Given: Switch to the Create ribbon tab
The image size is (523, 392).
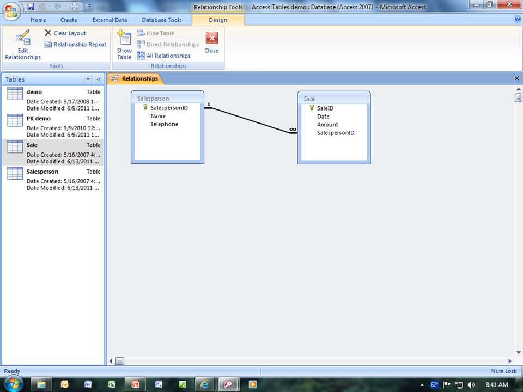Looking at the screenshot, I should click(x=69, y=20).
